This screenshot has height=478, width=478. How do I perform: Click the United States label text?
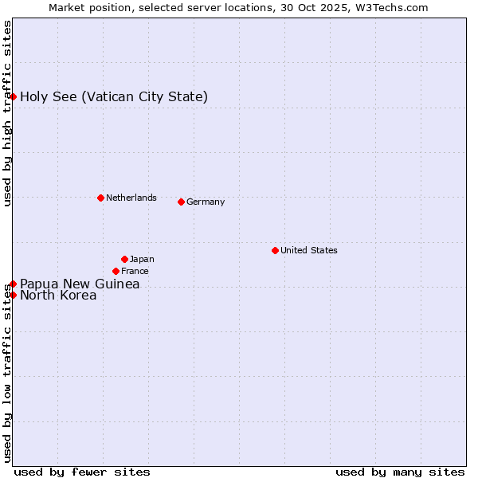point(309,250)
